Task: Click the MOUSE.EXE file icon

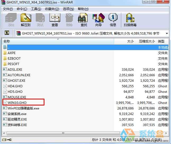Action: [x=5, y=97]
